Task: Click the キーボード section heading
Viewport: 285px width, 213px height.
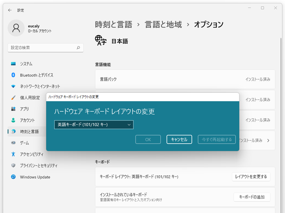Action: pos(102,162)
